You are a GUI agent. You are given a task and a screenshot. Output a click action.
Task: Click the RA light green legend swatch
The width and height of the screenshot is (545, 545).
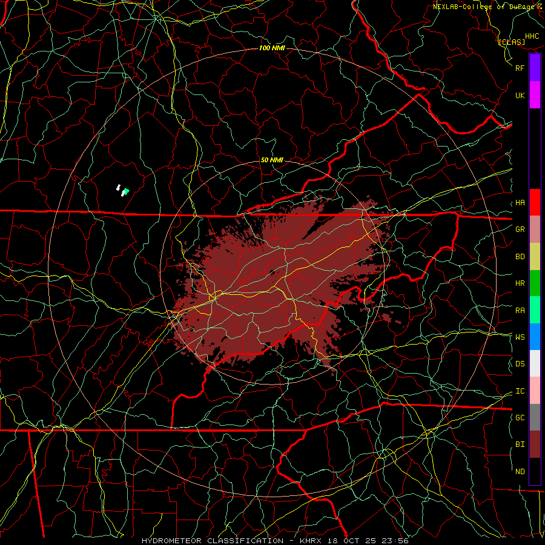pos(535,310)
